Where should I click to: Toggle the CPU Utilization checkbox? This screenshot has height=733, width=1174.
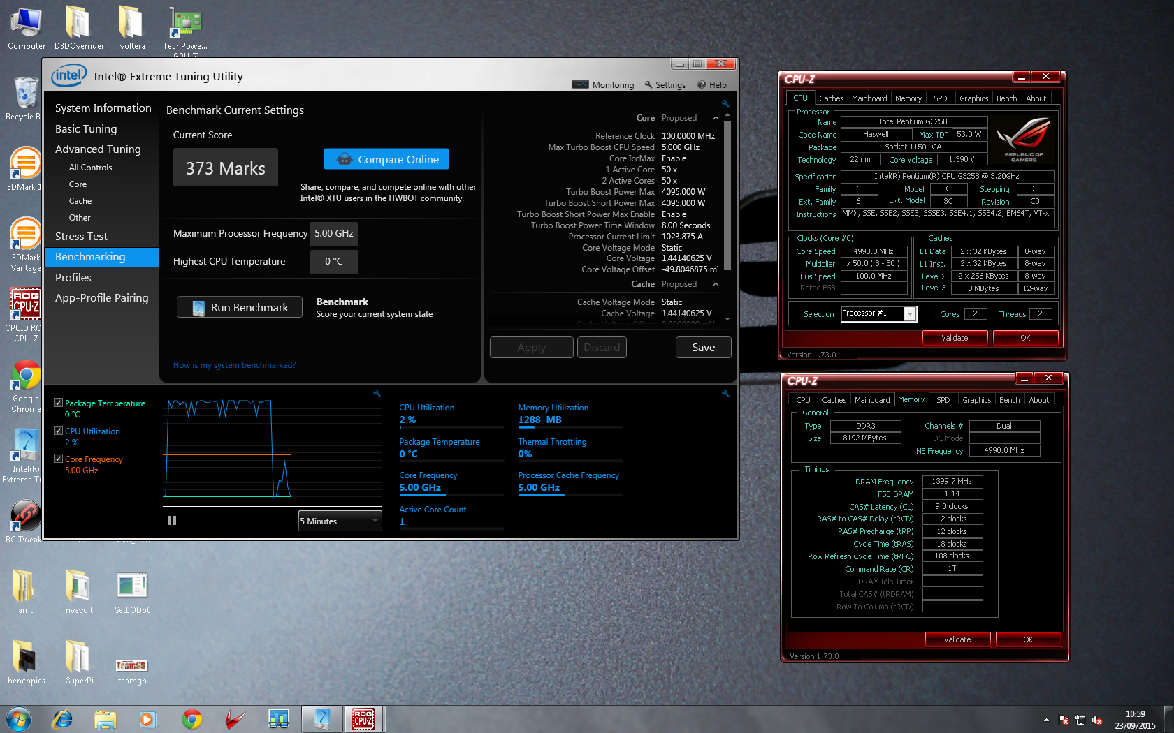click(59, 431)
